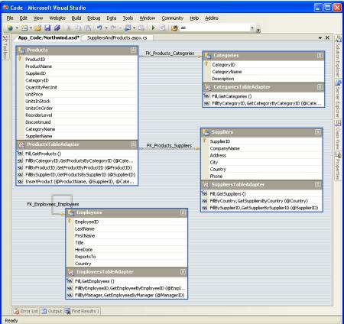Select the FK_Products_Suppliers relation line label
This screenshot has width=344, height=324.
(x=169, y=145)
